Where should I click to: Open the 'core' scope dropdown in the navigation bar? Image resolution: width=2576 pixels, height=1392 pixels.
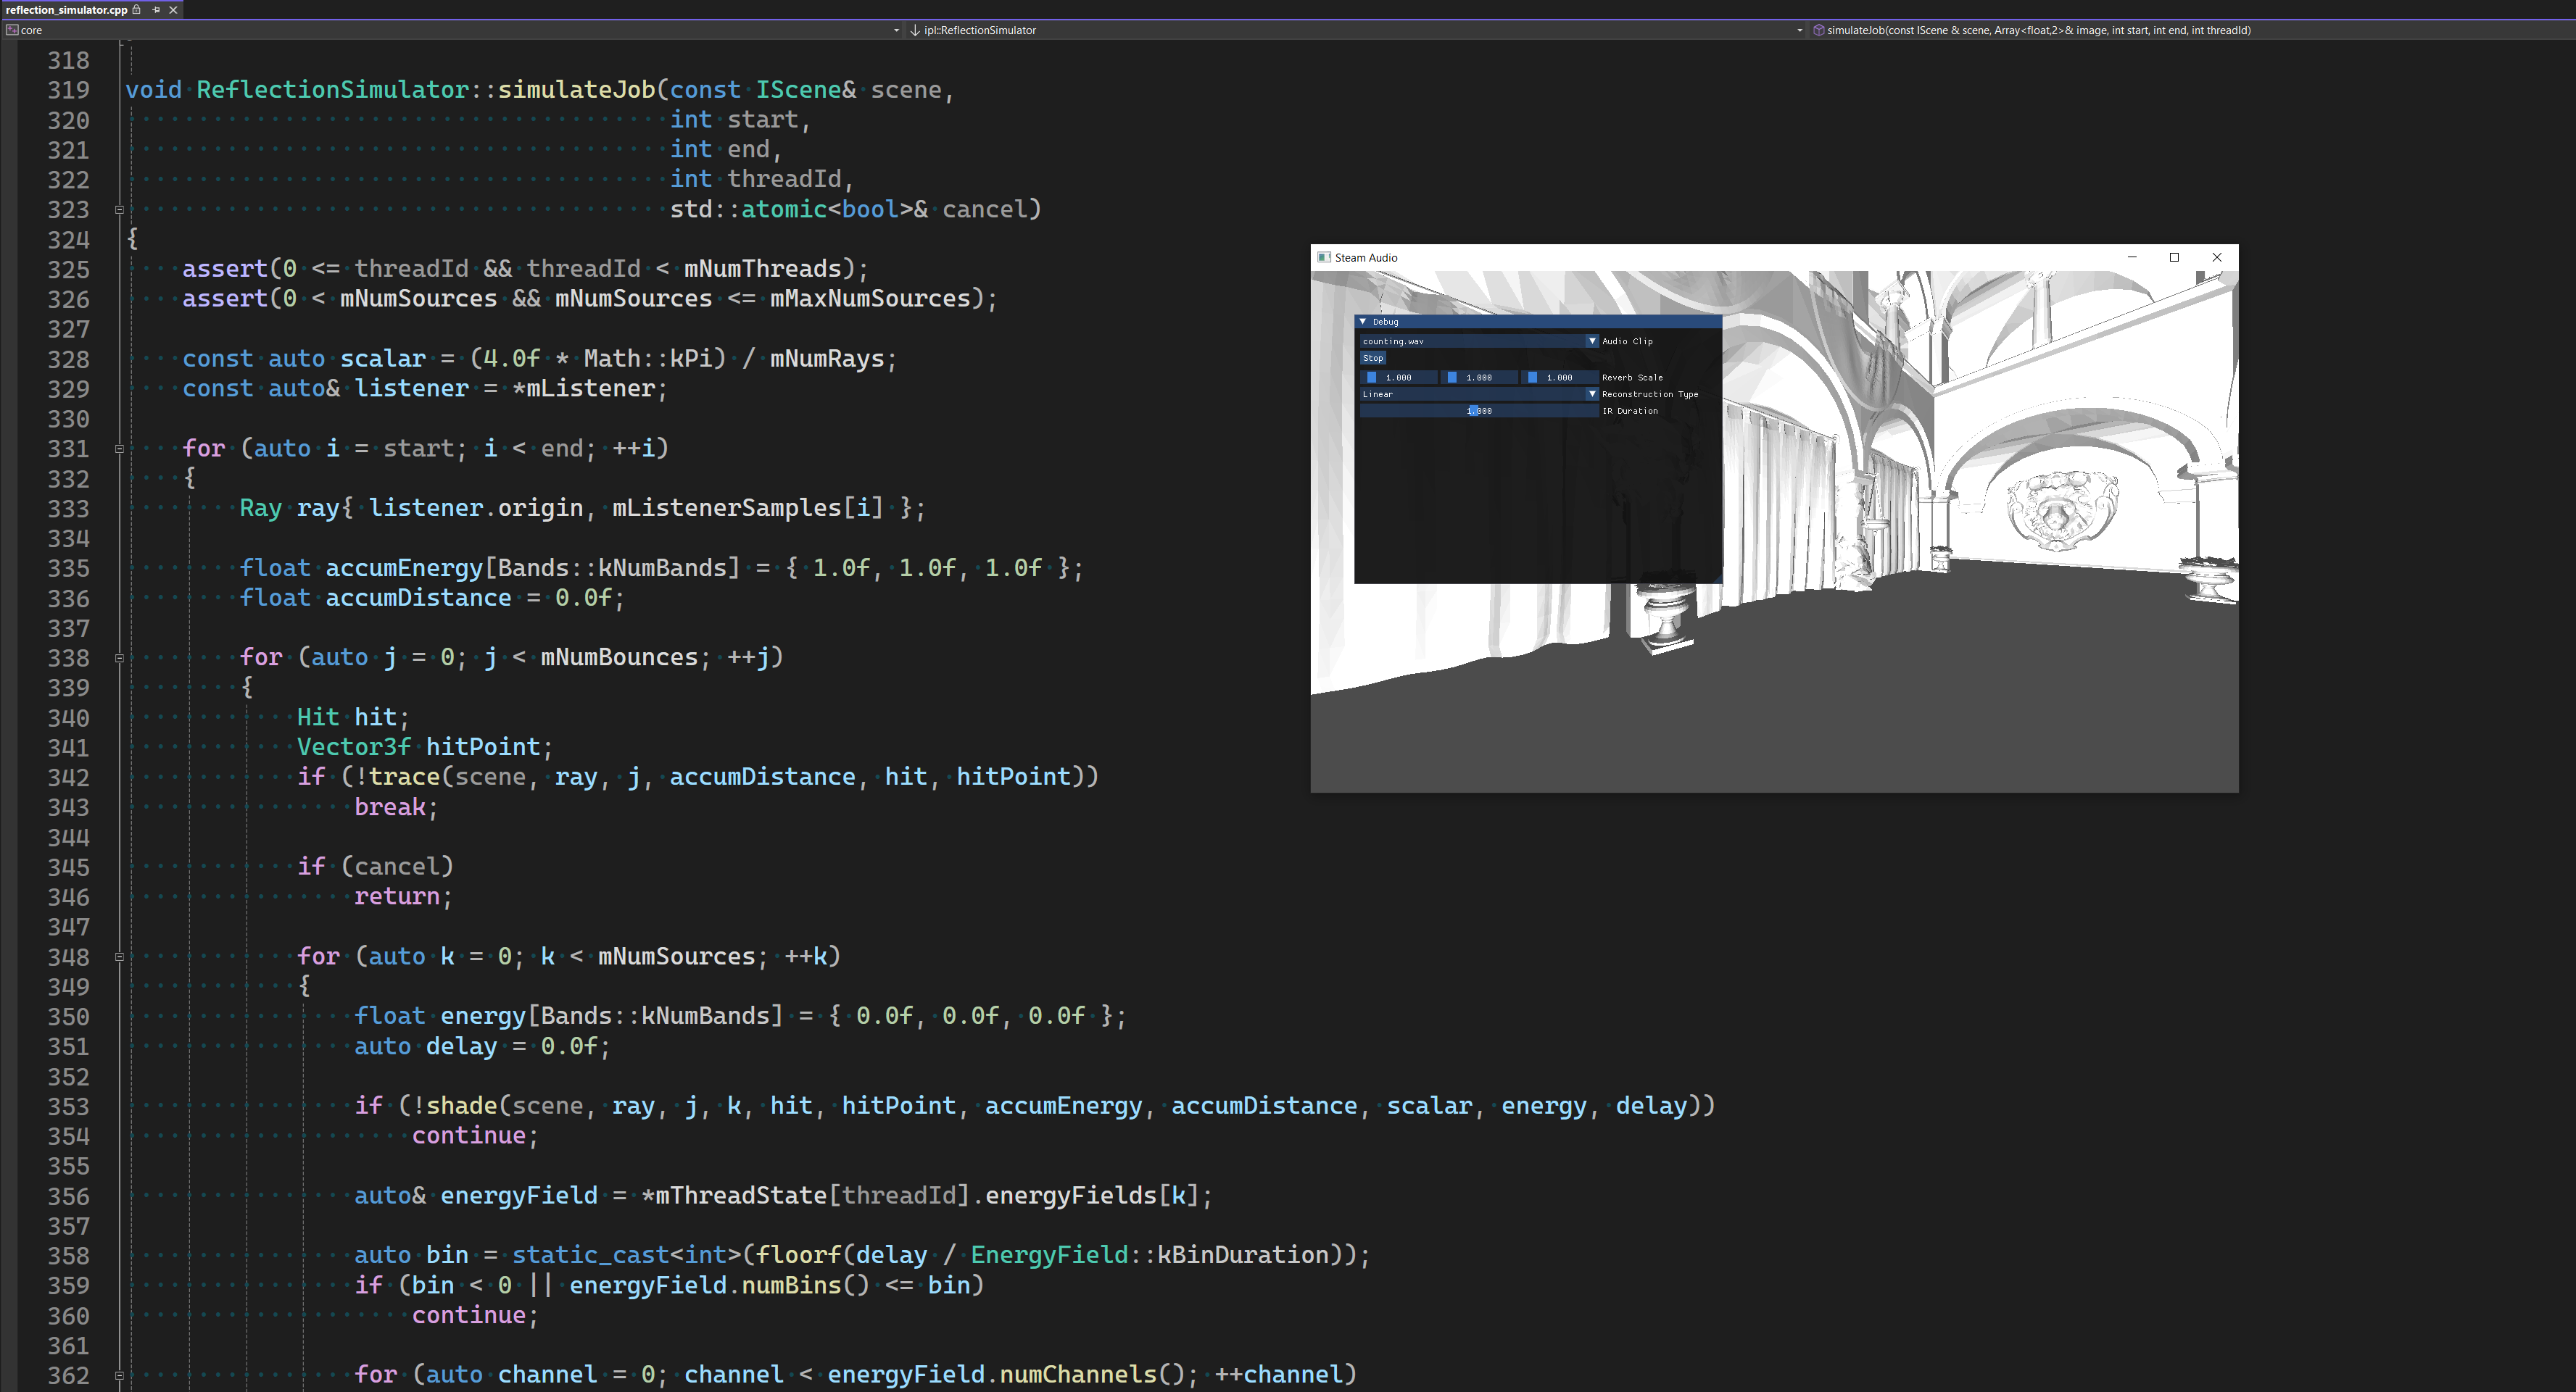(896, 30)
